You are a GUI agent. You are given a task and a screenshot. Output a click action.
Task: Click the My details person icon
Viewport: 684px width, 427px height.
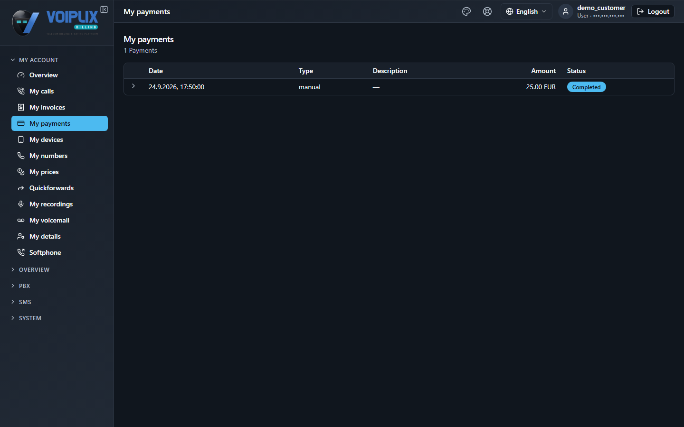click(x=21, y=236)
